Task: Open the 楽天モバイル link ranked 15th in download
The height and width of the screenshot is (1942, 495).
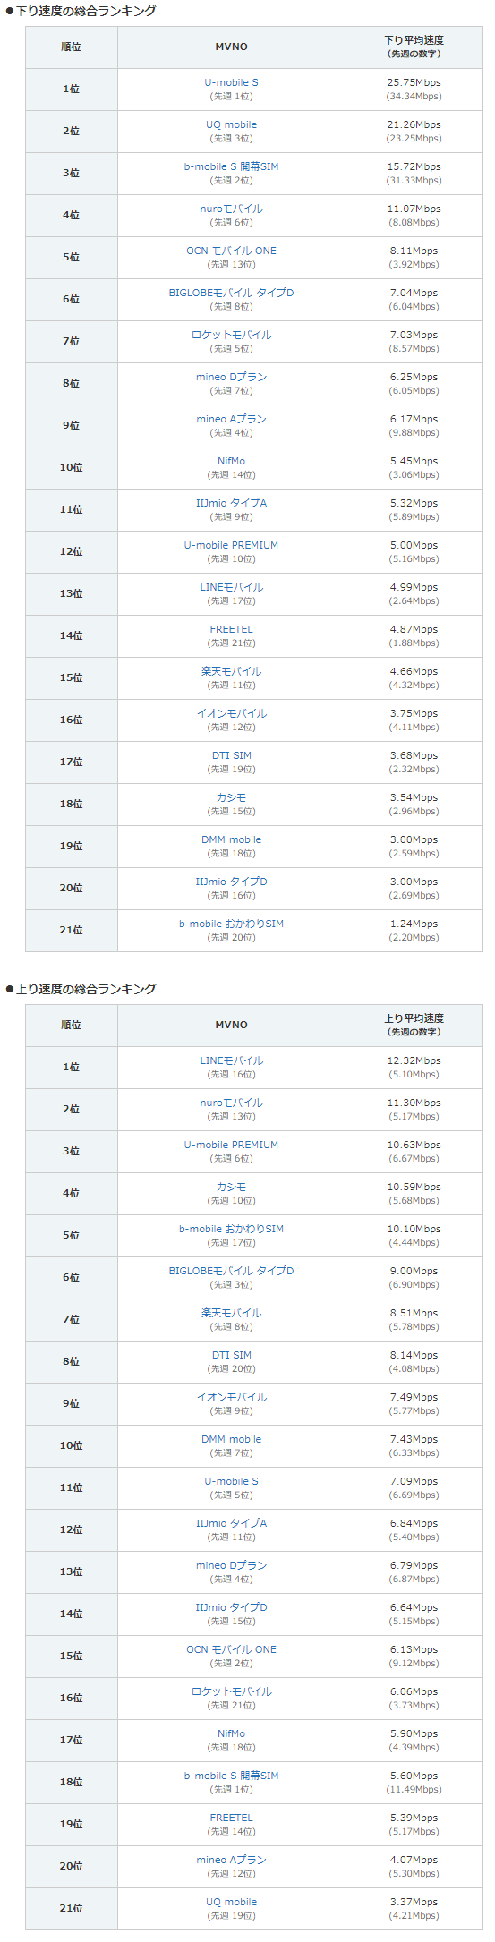Action: 231,671
